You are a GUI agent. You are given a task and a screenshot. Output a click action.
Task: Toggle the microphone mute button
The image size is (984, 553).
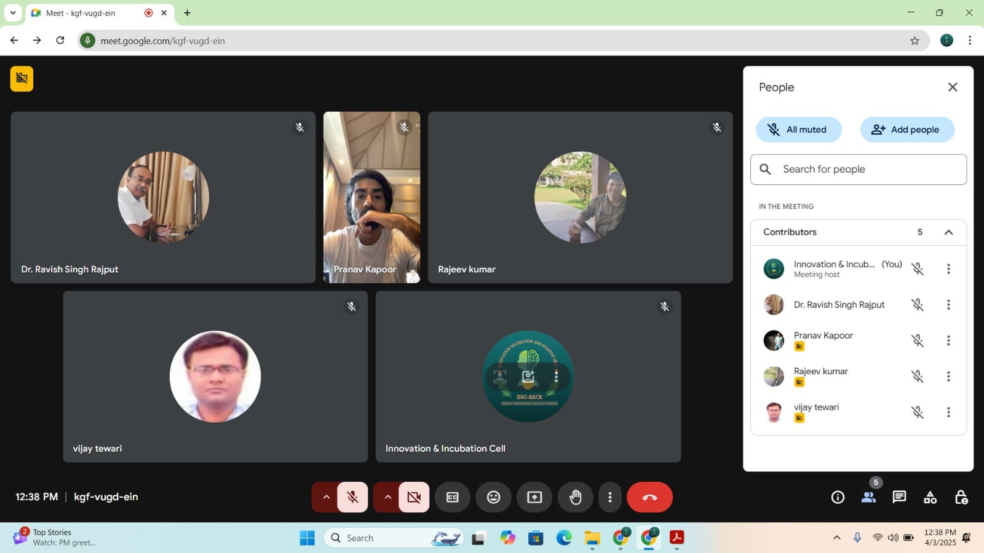(352, 497)
